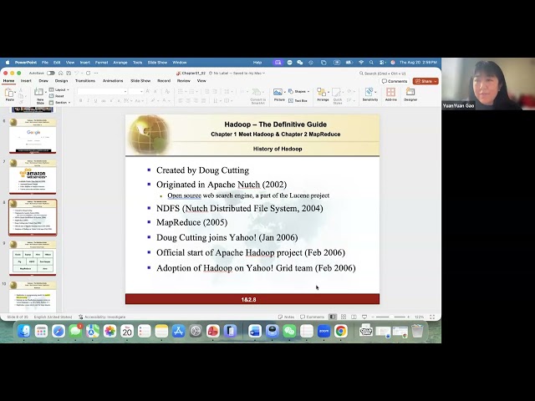Open Finder from the Dock
The width and height of the screenshot is (535, 401).
point(24,331)
